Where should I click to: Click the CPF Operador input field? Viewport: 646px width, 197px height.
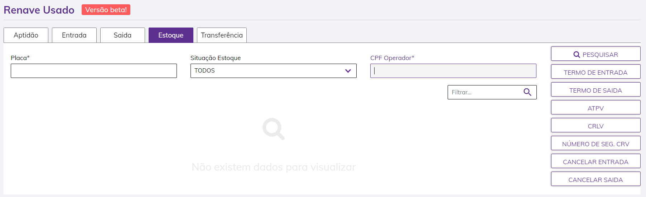point(453,71)
